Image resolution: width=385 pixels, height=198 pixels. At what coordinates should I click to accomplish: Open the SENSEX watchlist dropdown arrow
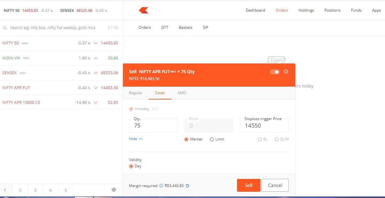(x=96, y=73)
